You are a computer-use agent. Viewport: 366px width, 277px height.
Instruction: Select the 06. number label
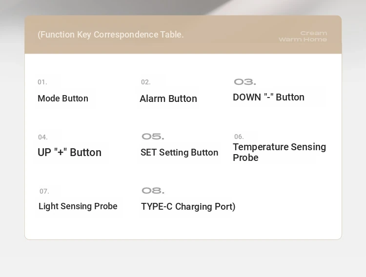coord(239,137)
